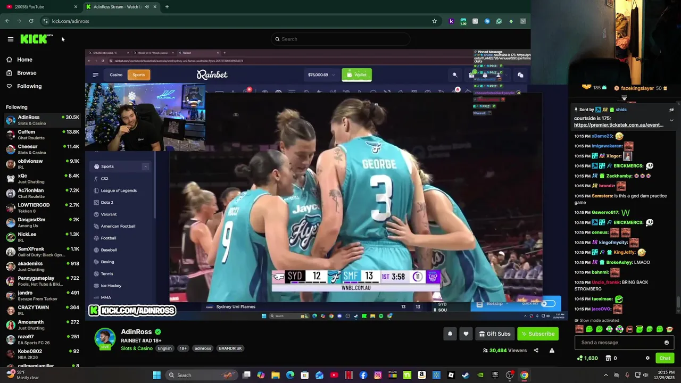Bookmark this page with star icon
Screen dimensions: 681x383
pyautogui.click(x=434, y=21)
